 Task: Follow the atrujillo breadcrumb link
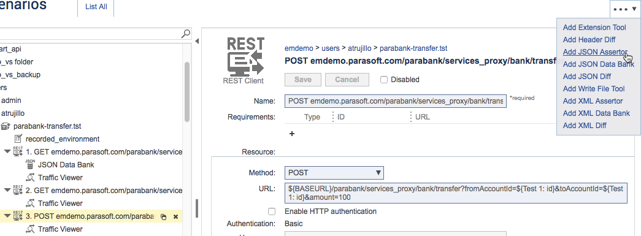coord(359,48)
